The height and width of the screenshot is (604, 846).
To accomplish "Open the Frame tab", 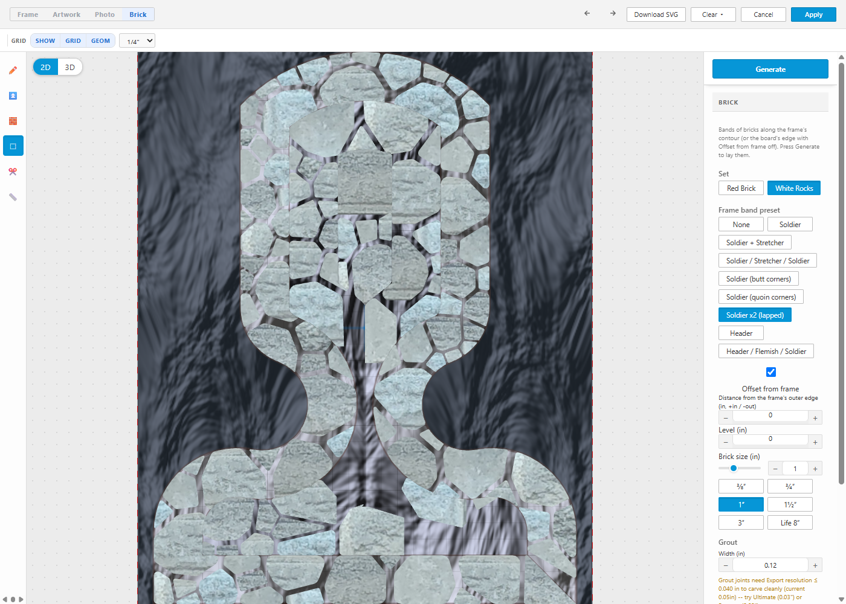I will [x=28, y=14].
